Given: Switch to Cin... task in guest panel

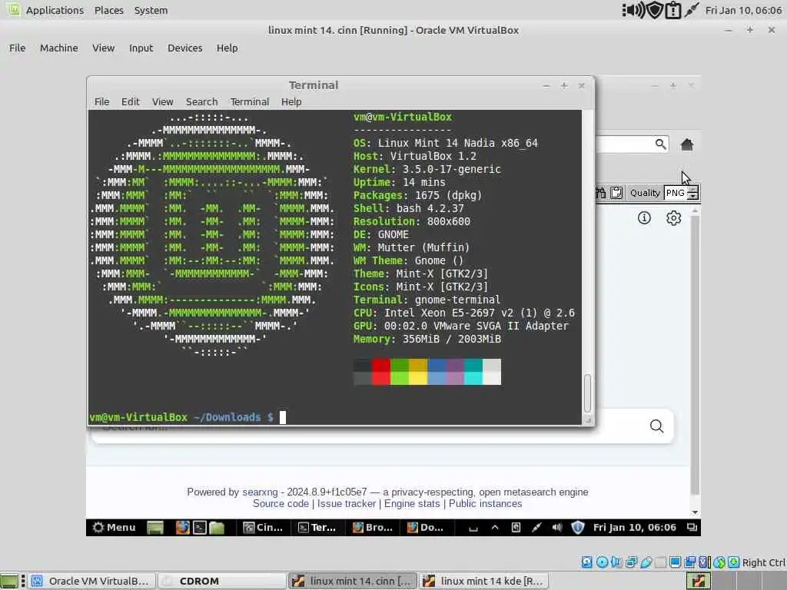Looking at the screenshot, I should point(263,527).
